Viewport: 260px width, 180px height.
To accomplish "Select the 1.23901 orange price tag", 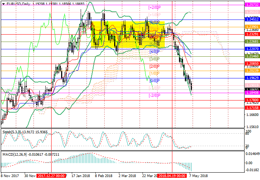I will coord(252,27).
